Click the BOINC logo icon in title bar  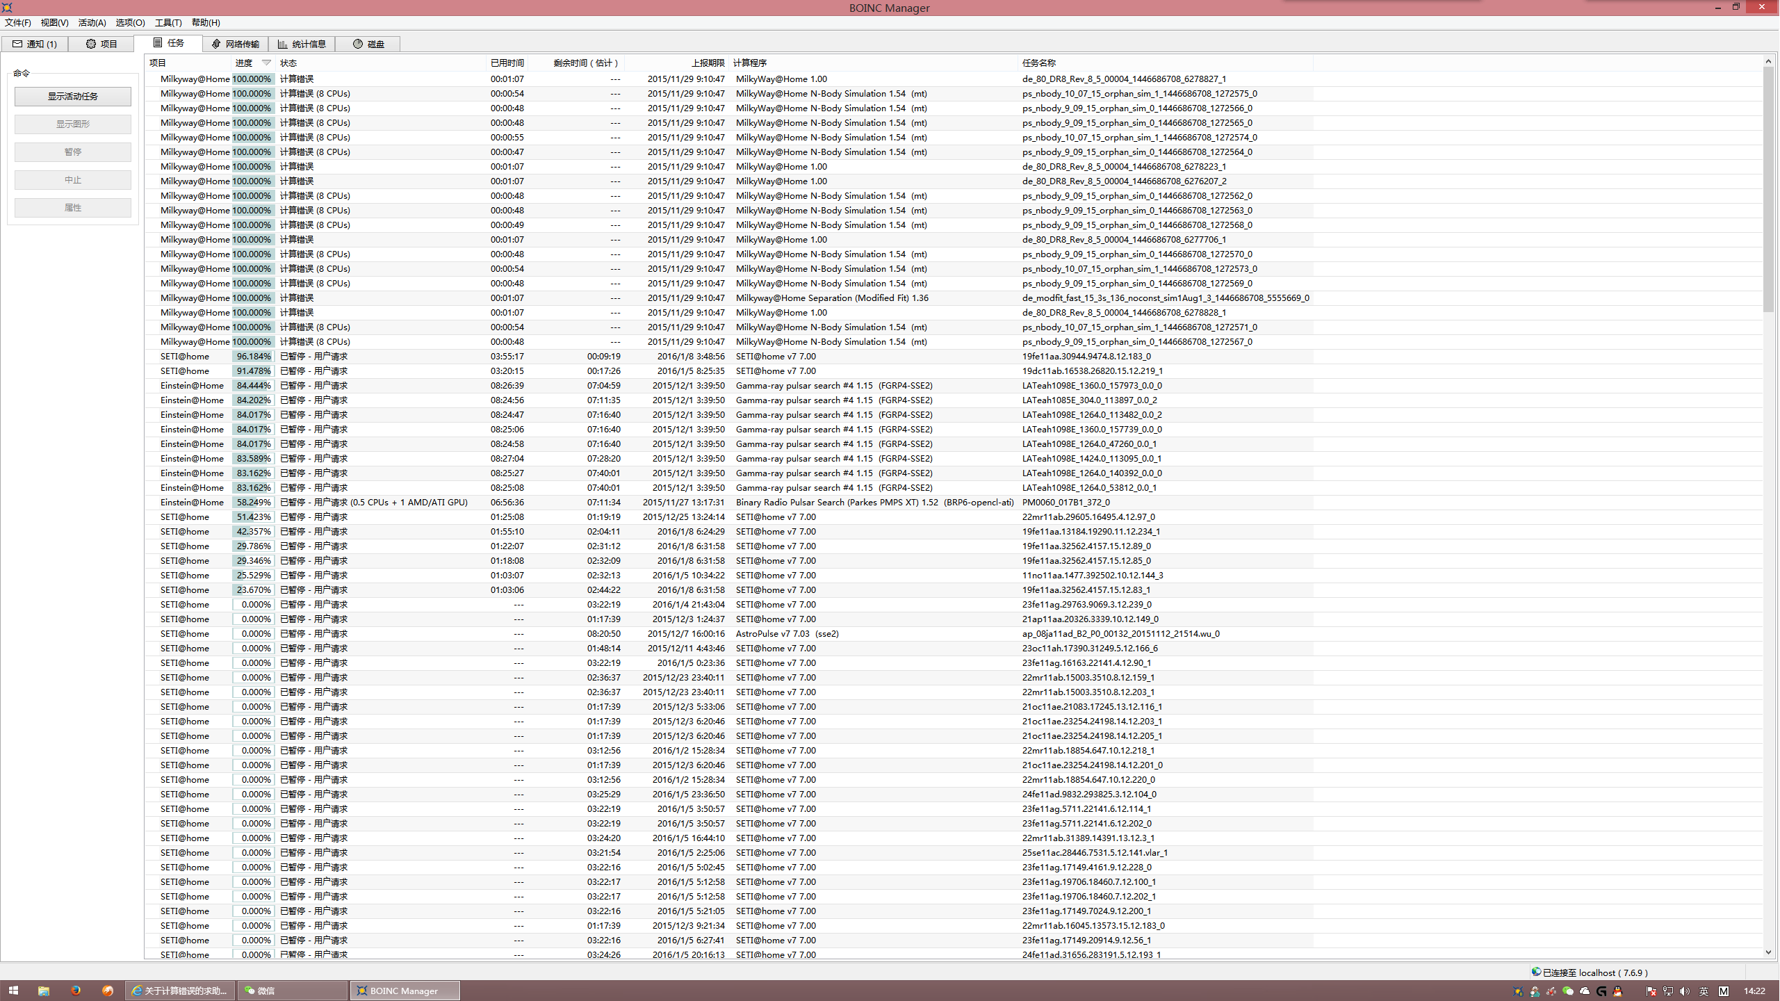8,8
